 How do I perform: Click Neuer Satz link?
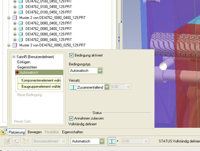coord(22,121)
